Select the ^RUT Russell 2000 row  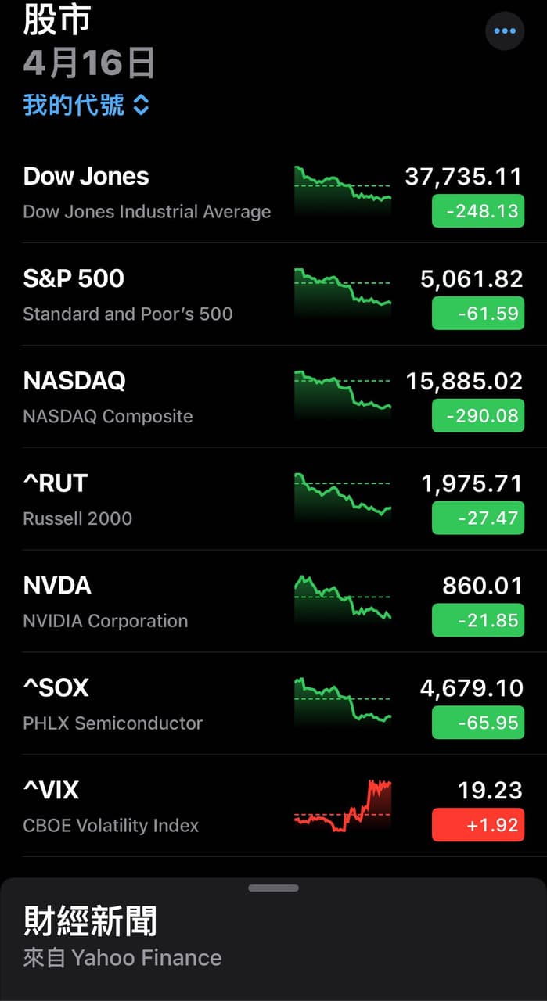coord(273,500)
